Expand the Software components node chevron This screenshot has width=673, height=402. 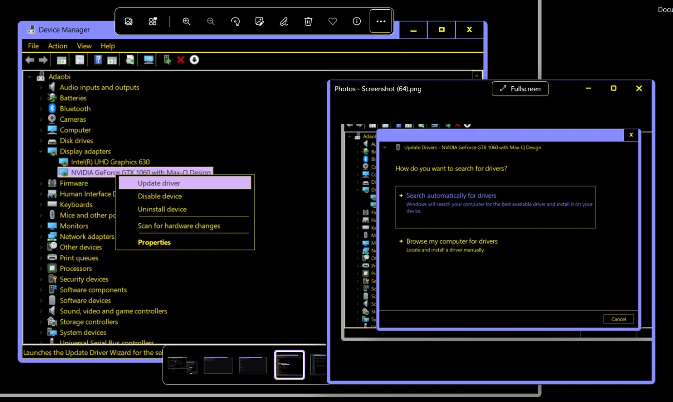pos(41,290)
